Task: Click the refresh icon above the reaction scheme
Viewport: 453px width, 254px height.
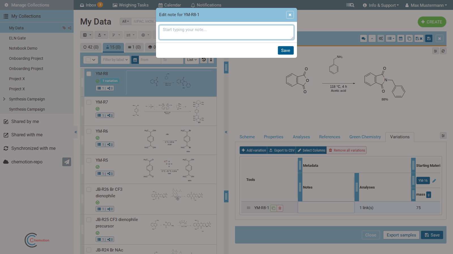Action: point(443,51)
